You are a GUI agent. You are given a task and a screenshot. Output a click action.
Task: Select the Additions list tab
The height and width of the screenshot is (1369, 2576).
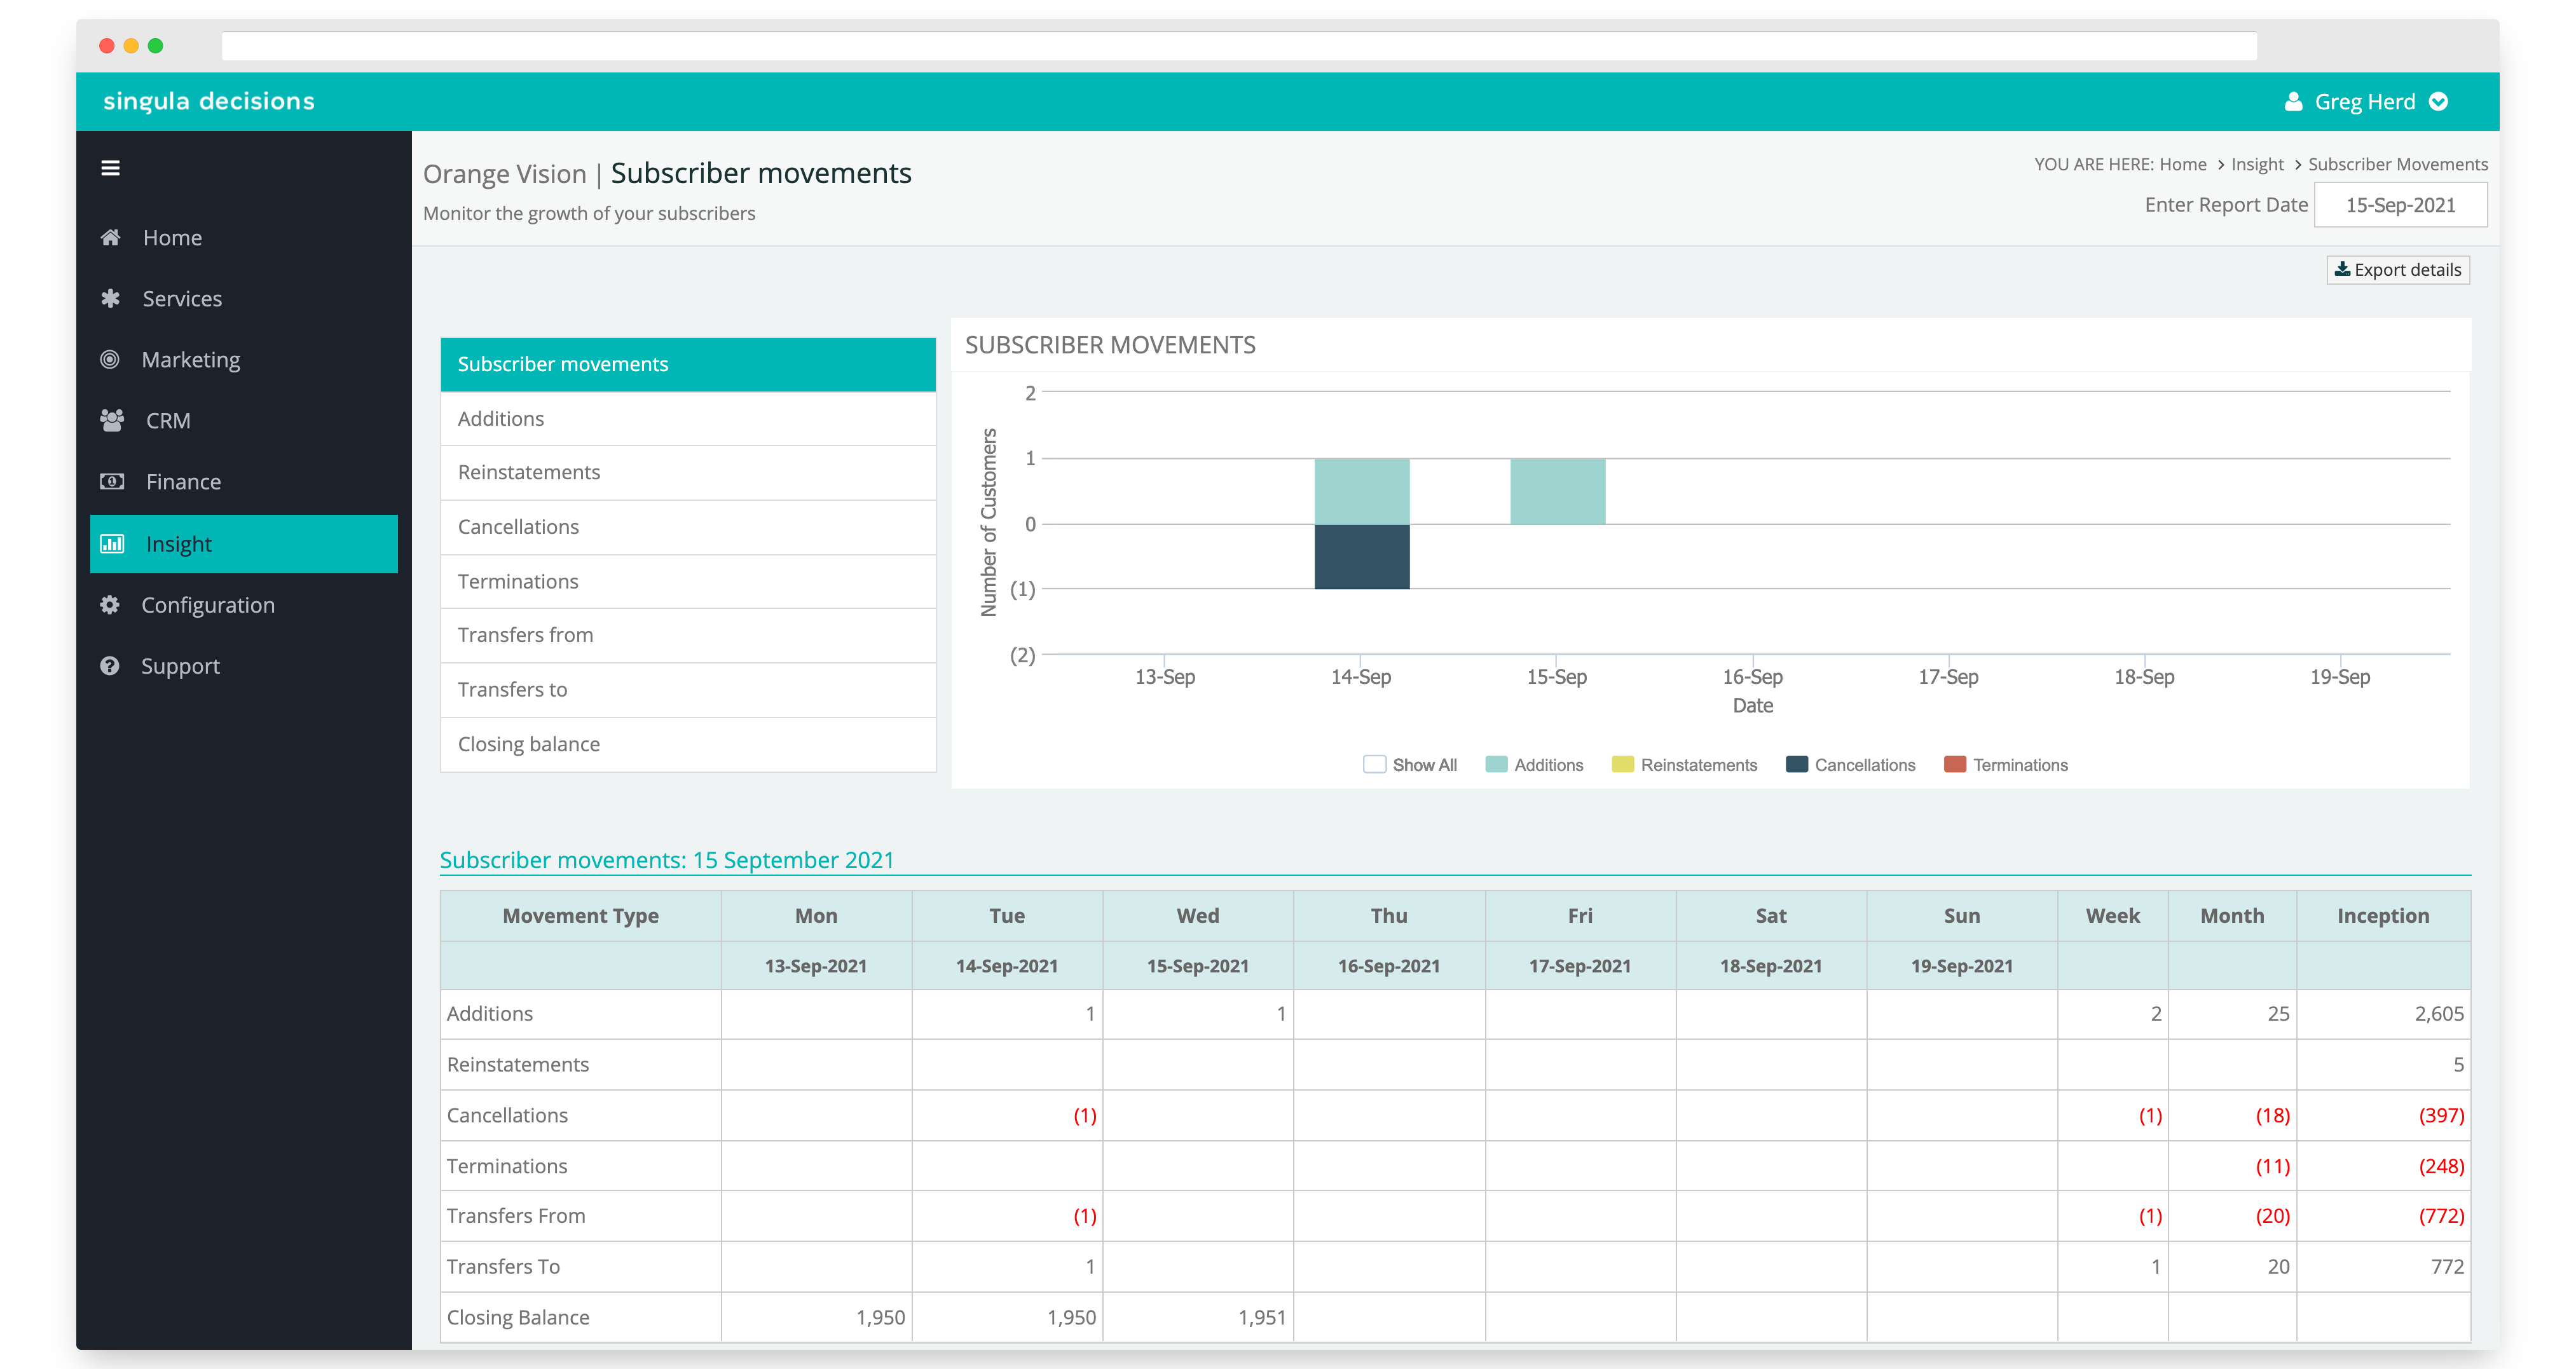coord(688,418)
